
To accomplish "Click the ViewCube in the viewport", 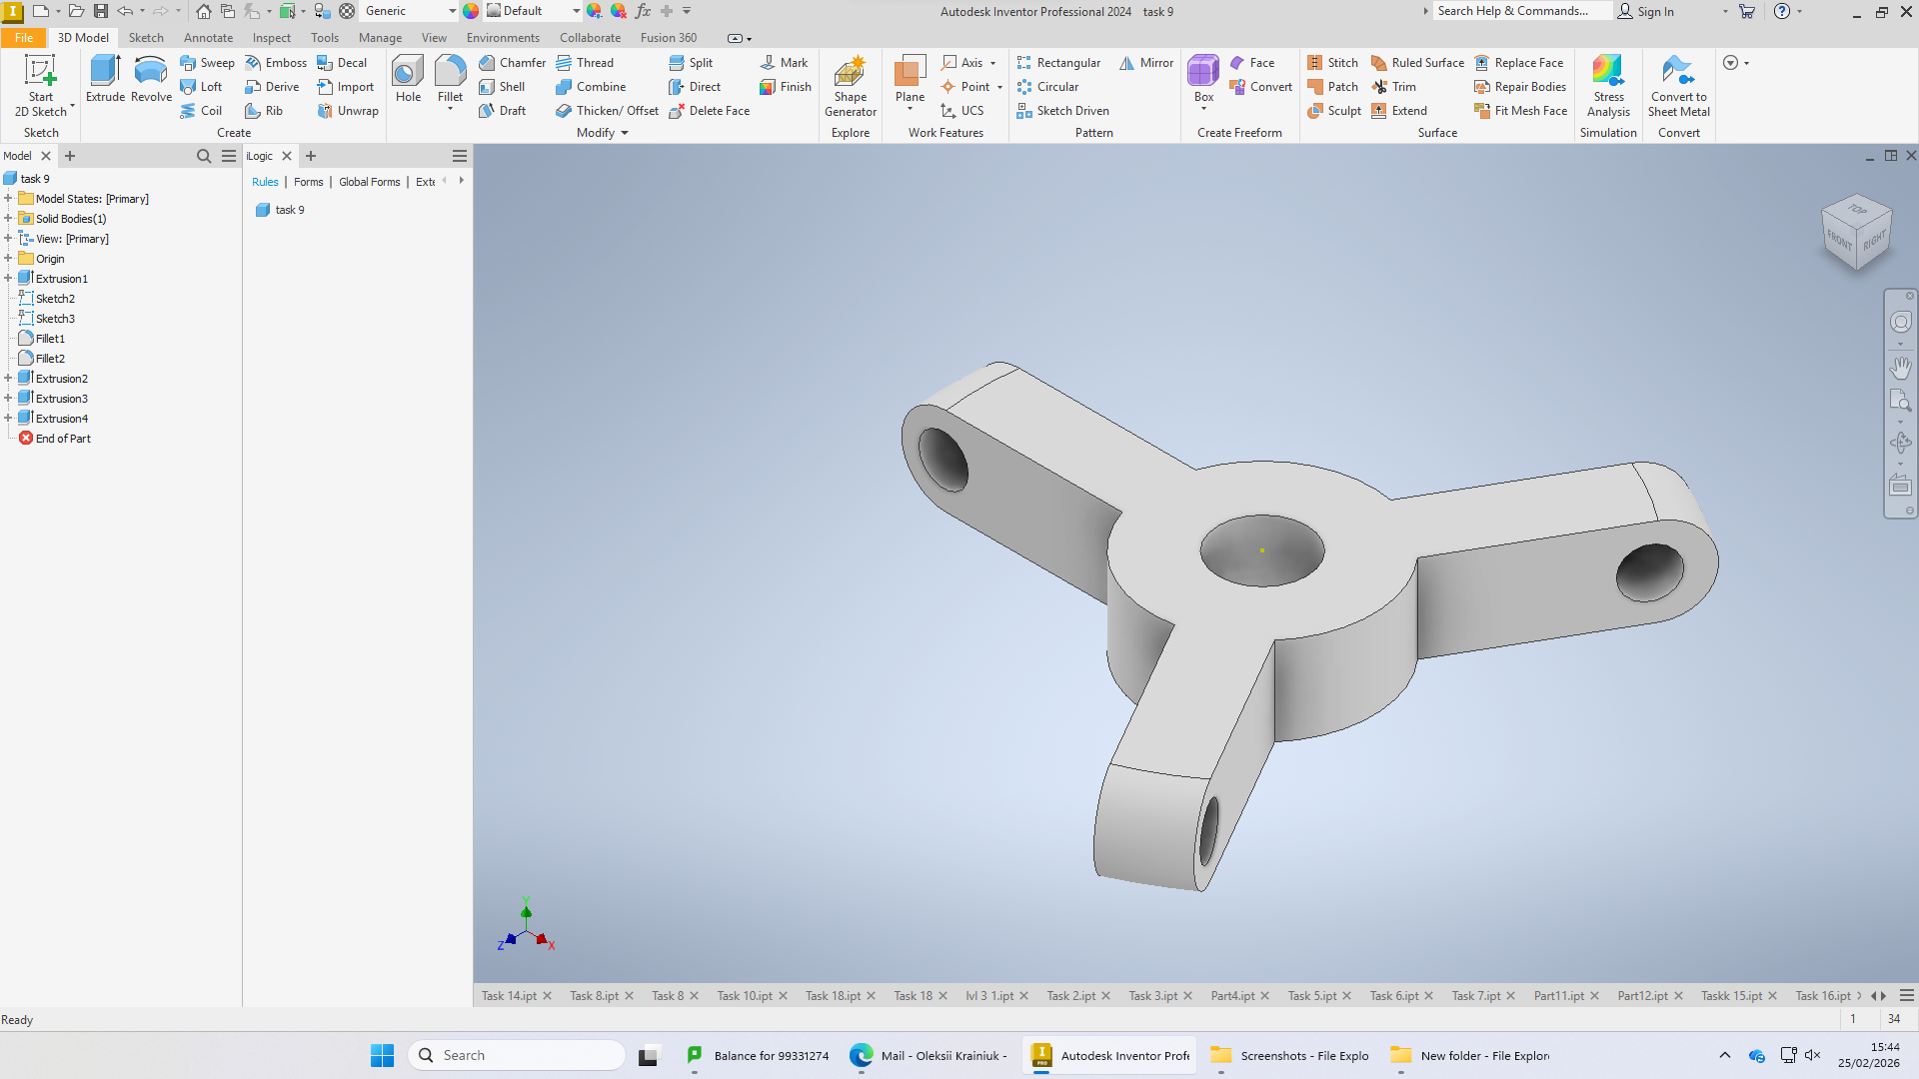I will 1857,232.
